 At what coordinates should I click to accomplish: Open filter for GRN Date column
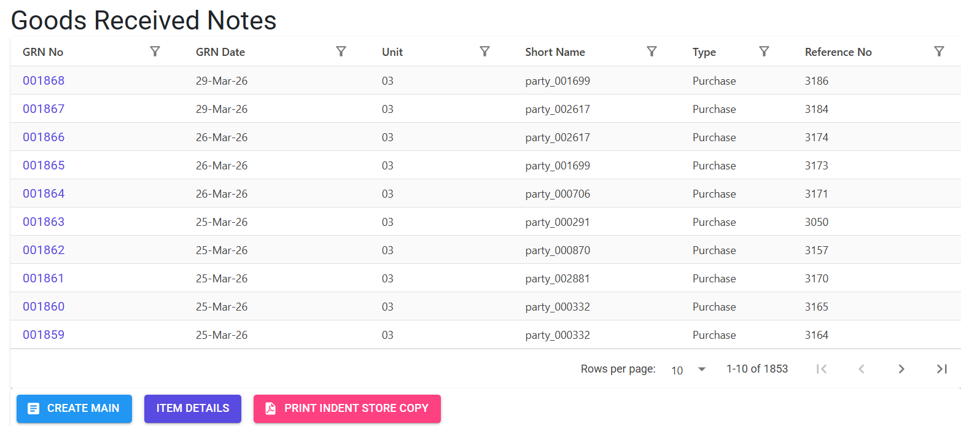[x=341, y=52]
